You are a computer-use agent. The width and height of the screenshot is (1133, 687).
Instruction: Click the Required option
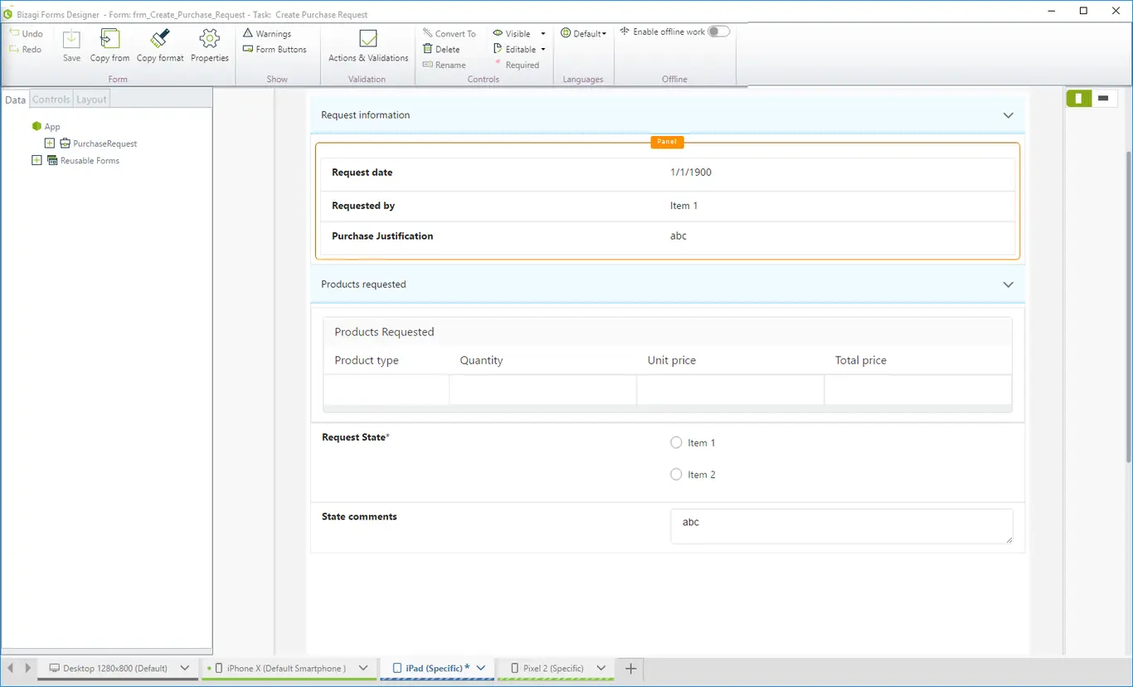517,66
